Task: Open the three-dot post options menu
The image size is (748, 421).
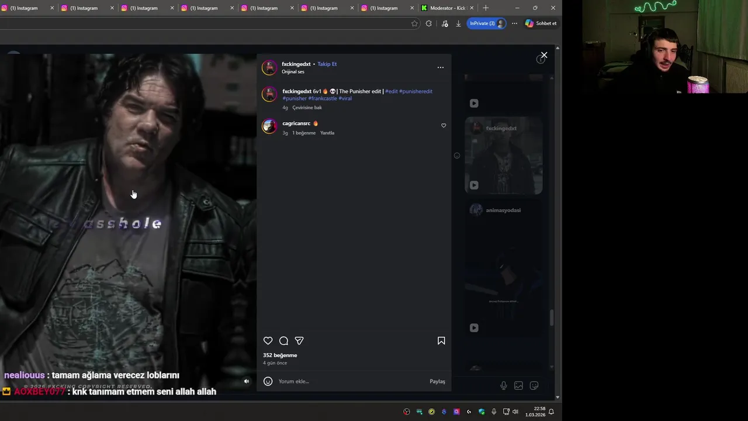Action: 441,67
